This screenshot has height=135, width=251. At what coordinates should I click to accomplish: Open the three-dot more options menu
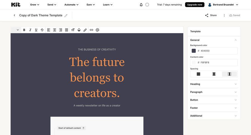pos(224,15)
